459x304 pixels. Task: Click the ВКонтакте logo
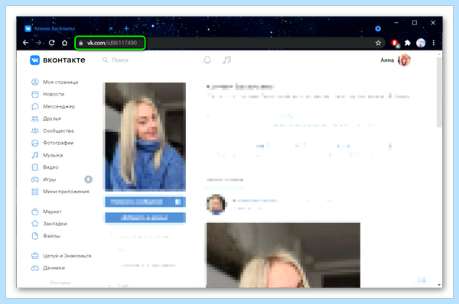coord(57,60)
